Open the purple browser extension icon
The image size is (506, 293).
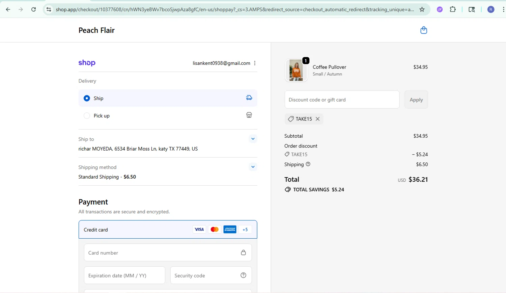tap(440, 9)
